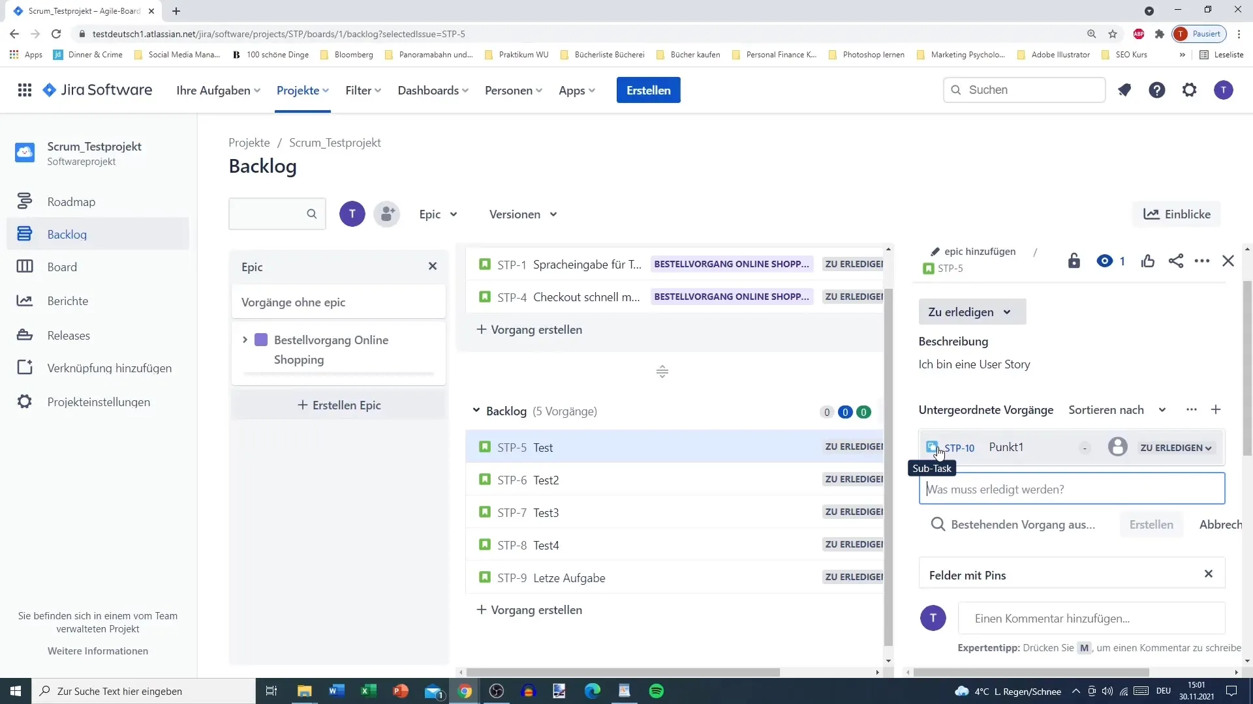1253x704 pixels.
Task: Go to Board in sidebar
Action: (98, 267)
